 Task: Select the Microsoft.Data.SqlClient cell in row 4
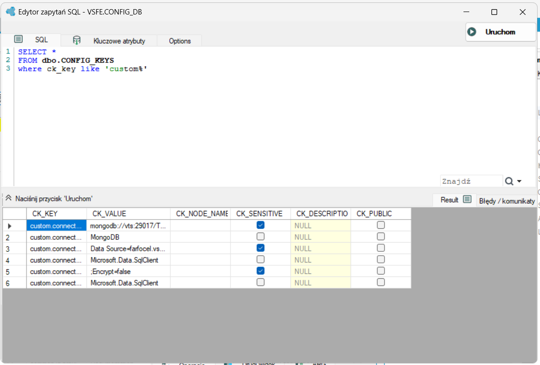click(x=129, y=260)
